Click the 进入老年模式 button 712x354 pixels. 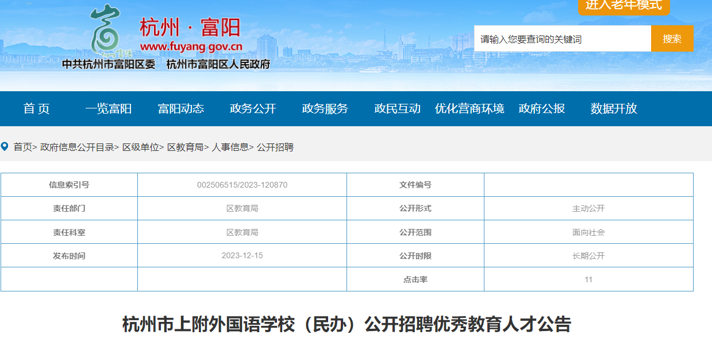click(624, 6)
